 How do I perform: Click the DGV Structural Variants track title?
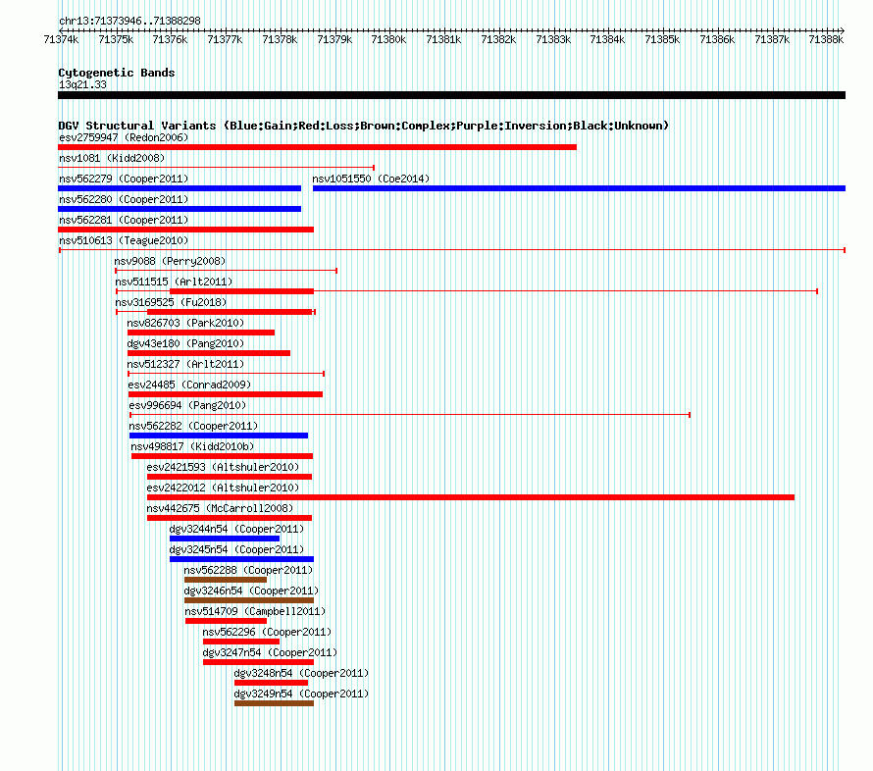pyautogui.click(x=363, y=126)
